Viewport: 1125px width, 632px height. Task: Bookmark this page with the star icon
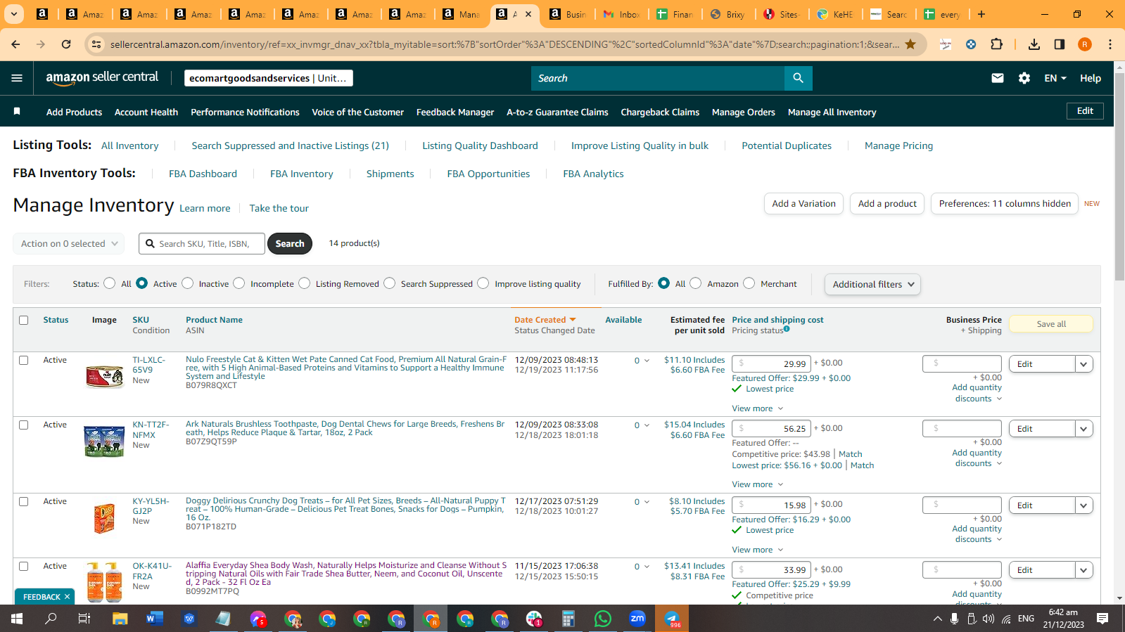(x=910, y=44)
